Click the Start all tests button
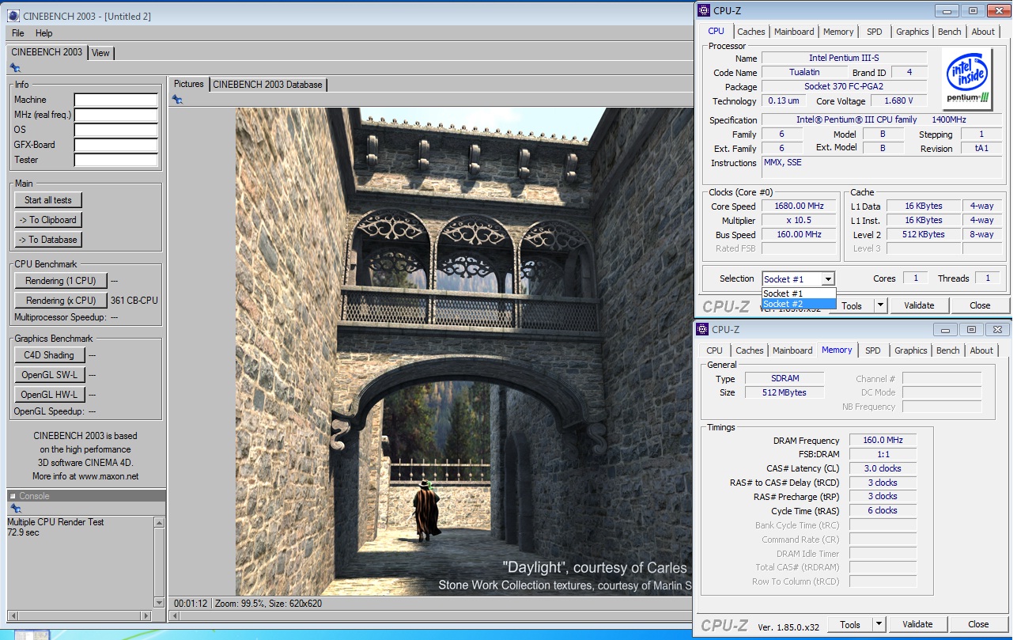This screenshot has width=1036, height=640. 48,200
